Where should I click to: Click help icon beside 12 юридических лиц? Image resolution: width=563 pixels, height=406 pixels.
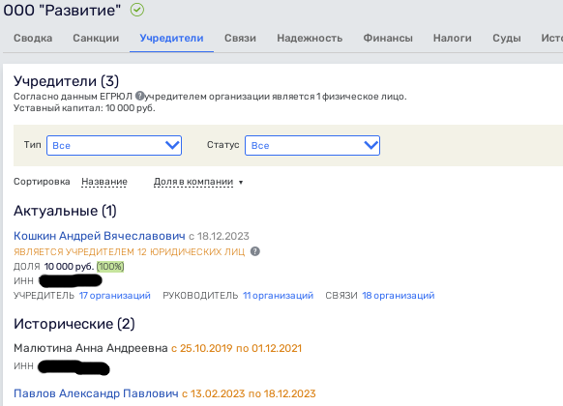click(255, 251)
